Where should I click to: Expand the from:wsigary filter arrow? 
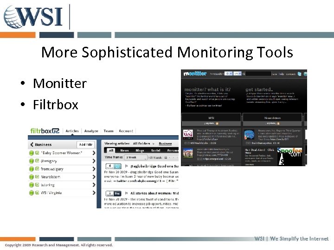94,169
